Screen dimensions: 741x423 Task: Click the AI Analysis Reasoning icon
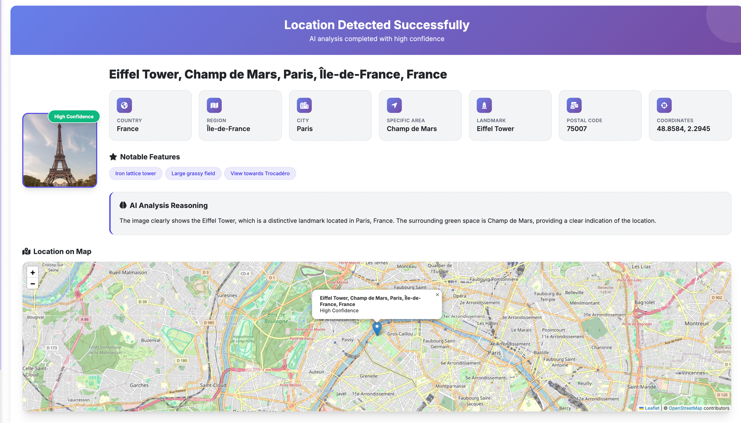point(122,205)
